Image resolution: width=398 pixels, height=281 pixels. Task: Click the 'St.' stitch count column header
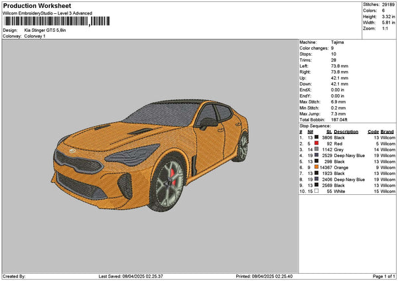point(329,132)
